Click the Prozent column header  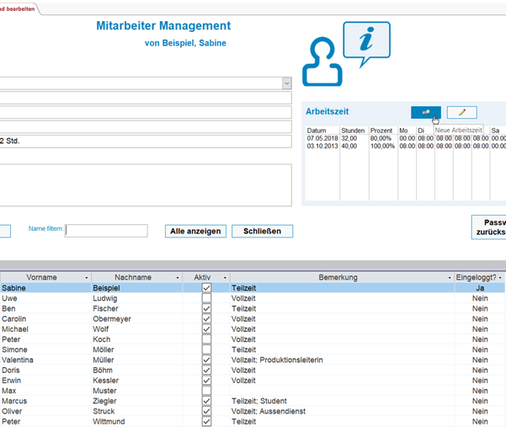pos(381,131)
